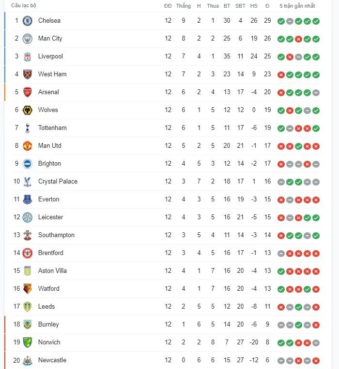Click the Leicester team name
Image resolution: width=339 pixels, height=369 pixels.
pos(50,217)
